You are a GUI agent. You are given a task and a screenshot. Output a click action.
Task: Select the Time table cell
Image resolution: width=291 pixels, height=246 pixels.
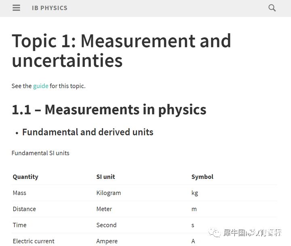[x=20, y=225]
